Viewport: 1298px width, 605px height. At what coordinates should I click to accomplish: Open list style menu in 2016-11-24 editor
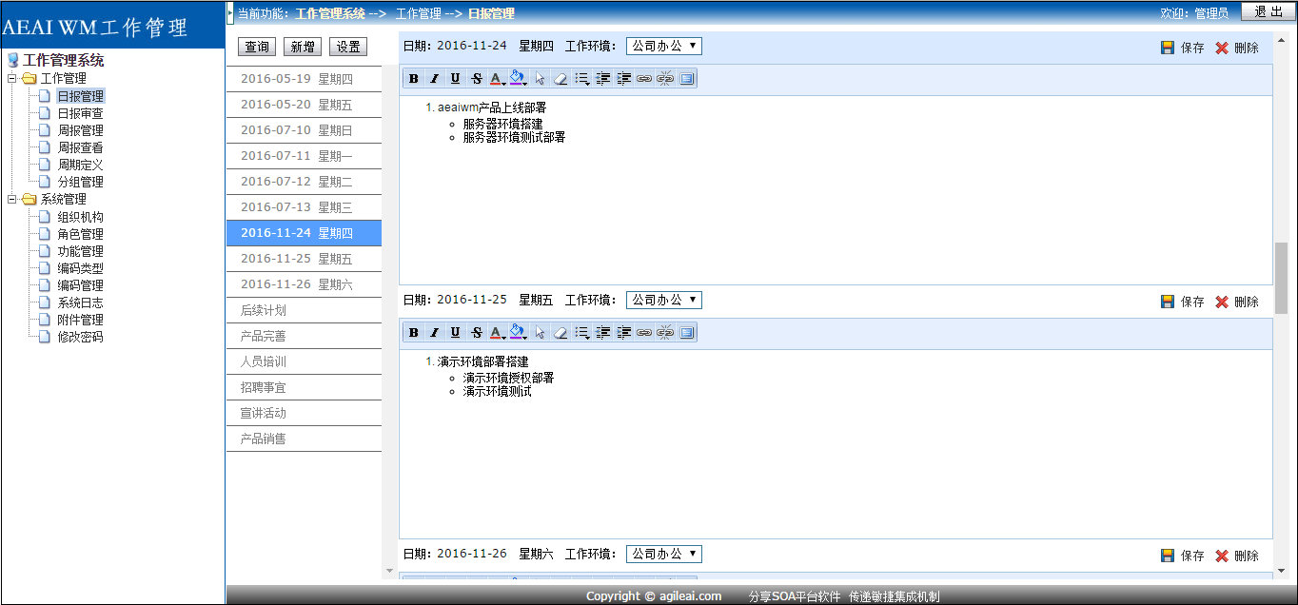[581, 79]
